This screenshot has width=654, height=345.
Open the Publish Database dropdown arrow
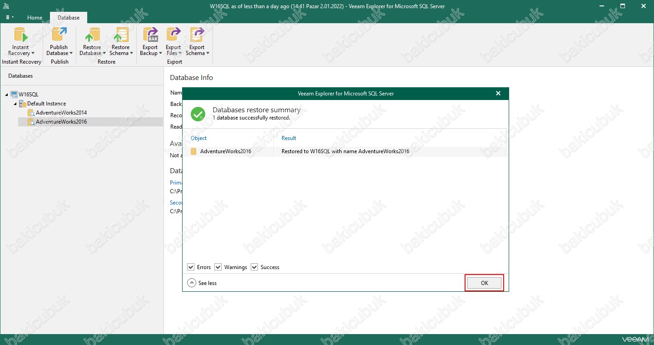coord(71,53)
